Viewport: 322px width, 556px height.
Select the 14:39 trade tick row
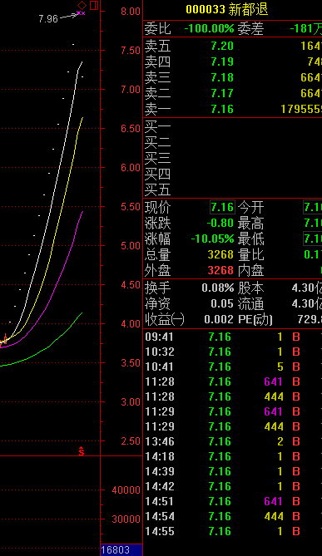pos(232,471)
